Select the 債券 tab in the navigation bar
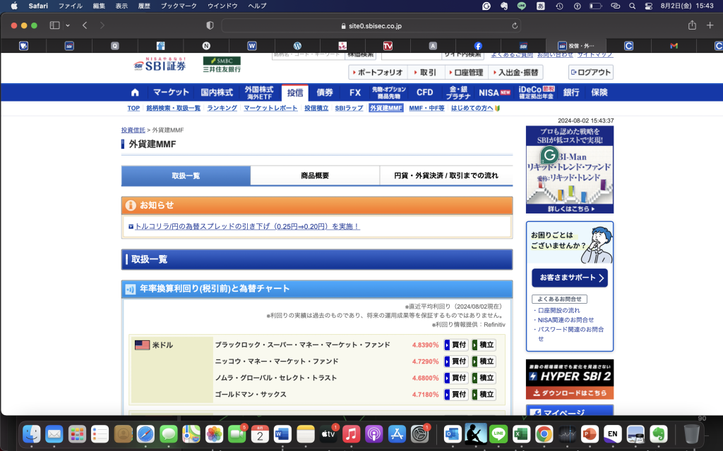Viewport: 723px width, 451px height. 325,92
